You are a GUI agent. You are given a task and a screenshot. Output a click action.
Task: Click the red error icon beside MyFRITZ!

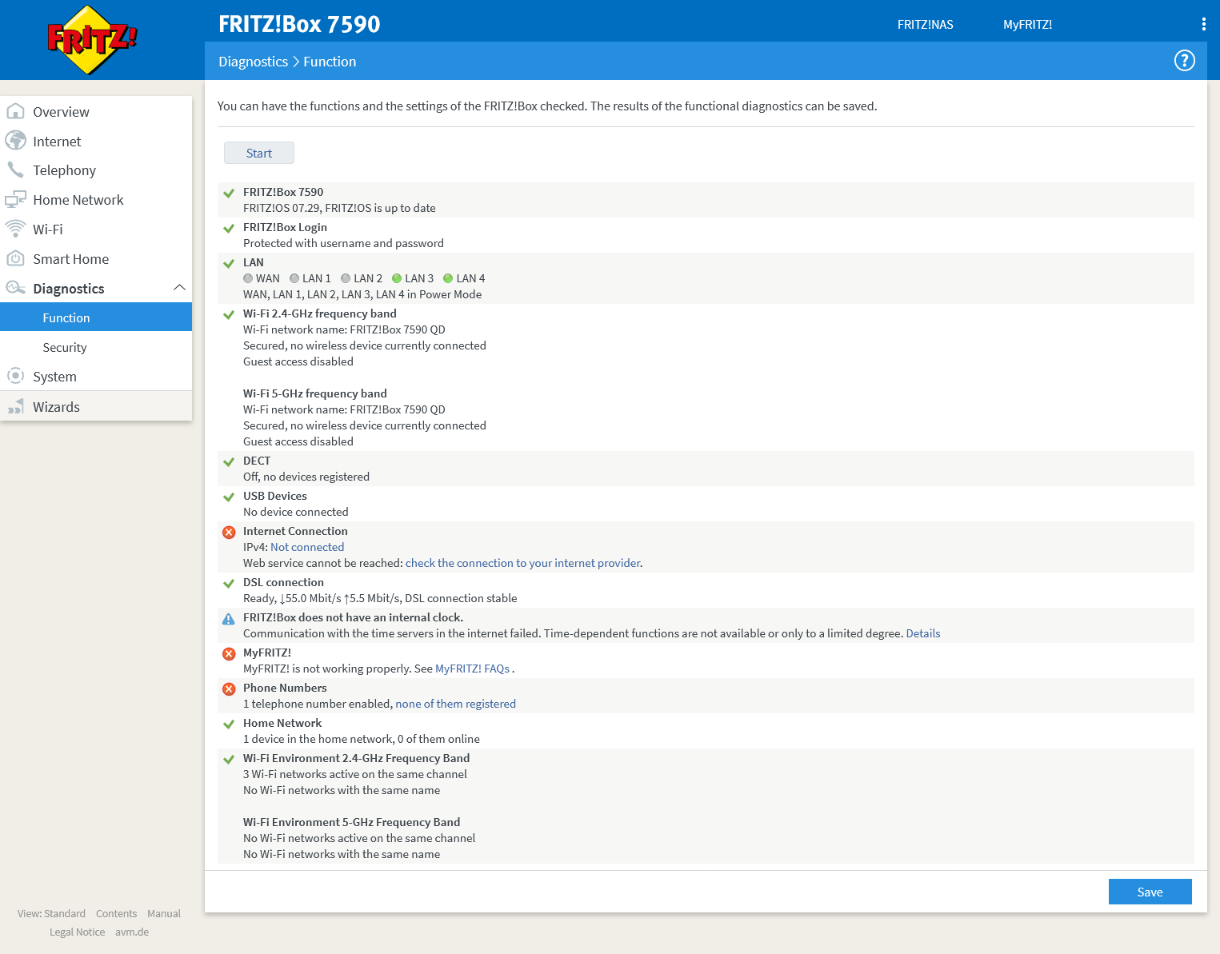point(229,653)
